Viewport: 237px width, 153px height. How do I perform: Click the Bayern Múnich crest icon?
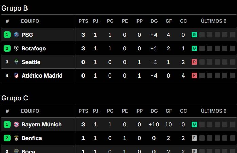click(16, 124)
